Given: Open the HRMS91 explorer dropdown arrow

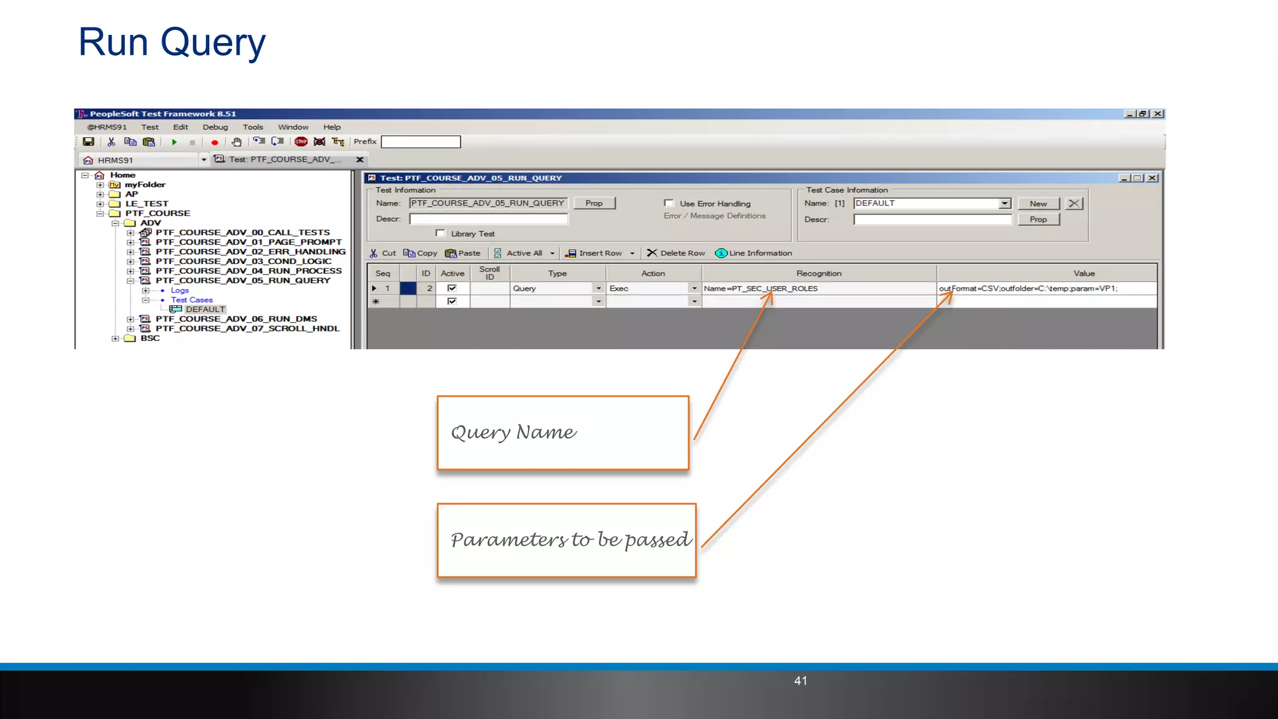Looking at the screenshot, I should 203,160.
